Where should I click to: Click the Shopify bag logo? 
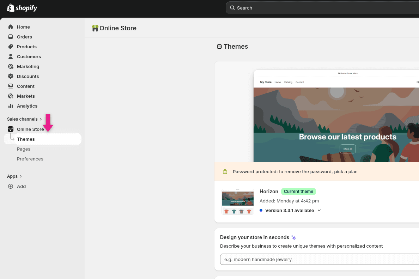click(x=10, y=7)
